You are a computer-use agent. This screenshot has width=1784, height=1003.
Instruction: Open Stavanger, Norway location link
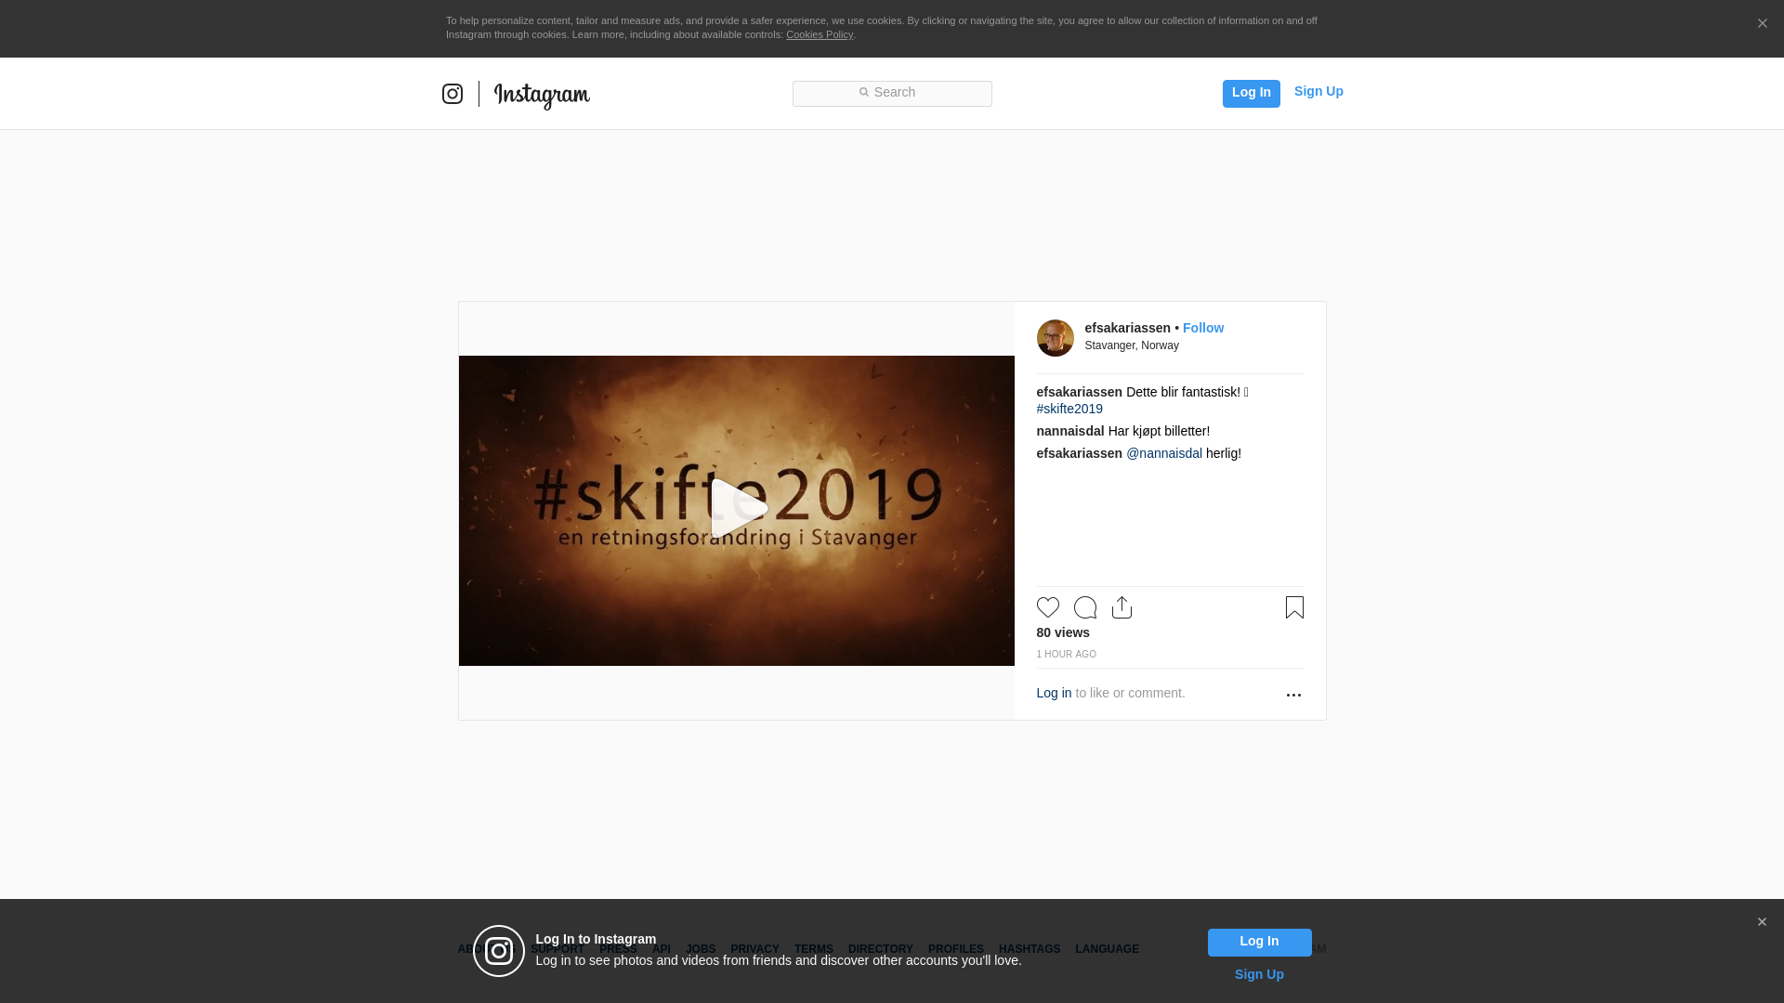(1131, 345)
